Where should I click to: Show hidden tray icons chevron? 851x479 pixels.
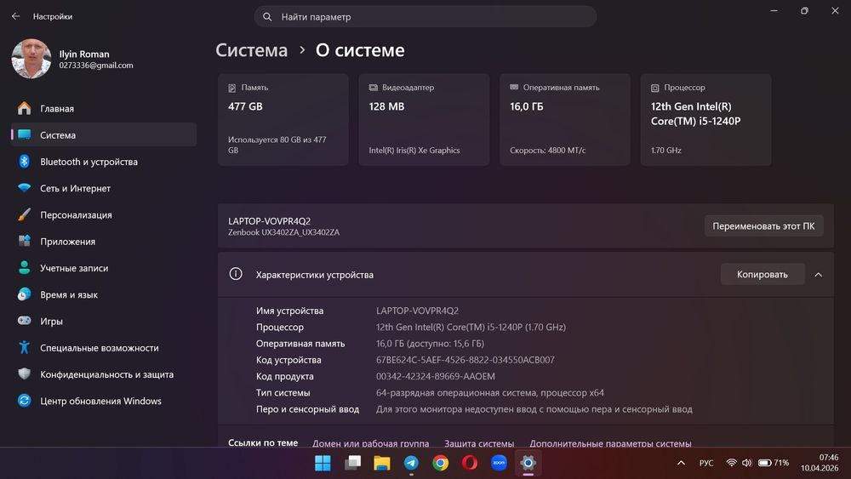[681, 463]
